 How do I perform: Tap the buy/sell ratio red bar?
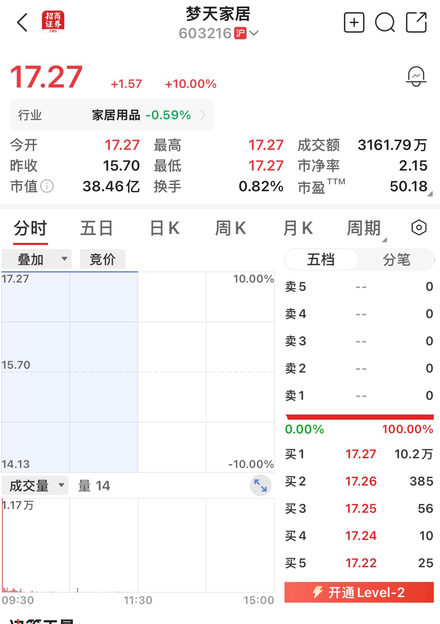pos(359,417)
